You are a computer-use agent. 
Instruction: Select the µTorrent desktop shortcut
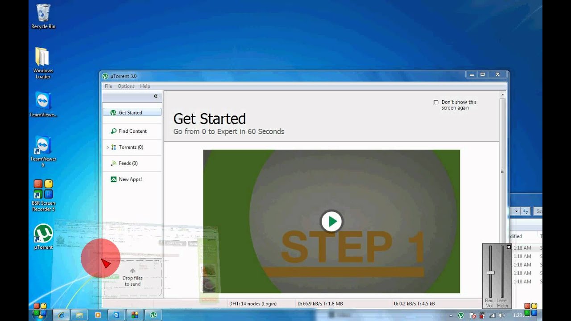(43, 237)
